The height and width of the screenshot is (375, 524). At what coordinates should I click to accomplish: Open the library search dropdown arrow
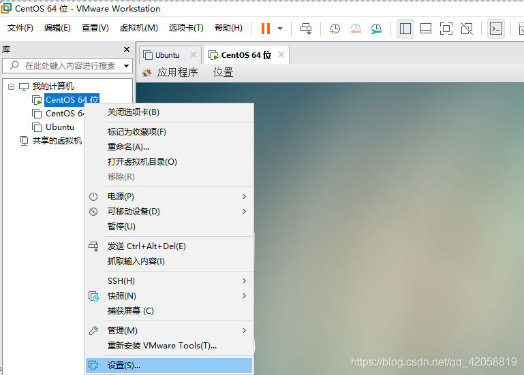[x=126, y=66]
